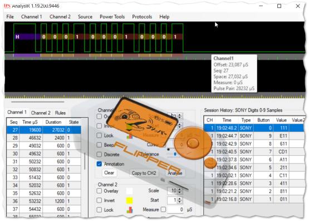Image resolution: width=309 pixels, height=221 pixels.
Task: Enable the Channel 1 Lock checkbox
Action: [99, 135]
